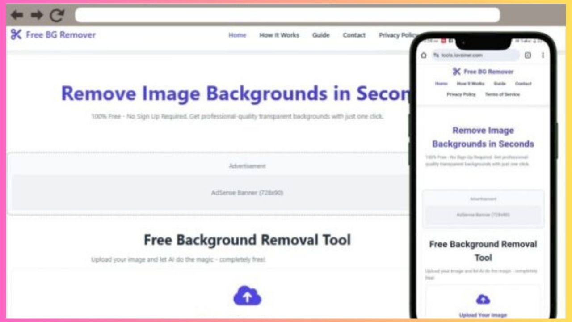
Task: Open the How It Works menu item
Action: [x=279, y=35]
